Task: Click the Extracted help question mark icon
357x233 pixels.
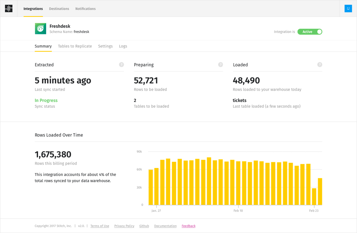Action: (x=121, y=65)
